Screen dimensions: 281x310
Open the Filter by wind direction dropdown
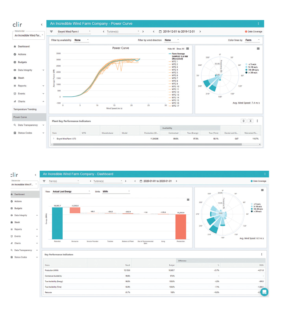coord(172,40)
